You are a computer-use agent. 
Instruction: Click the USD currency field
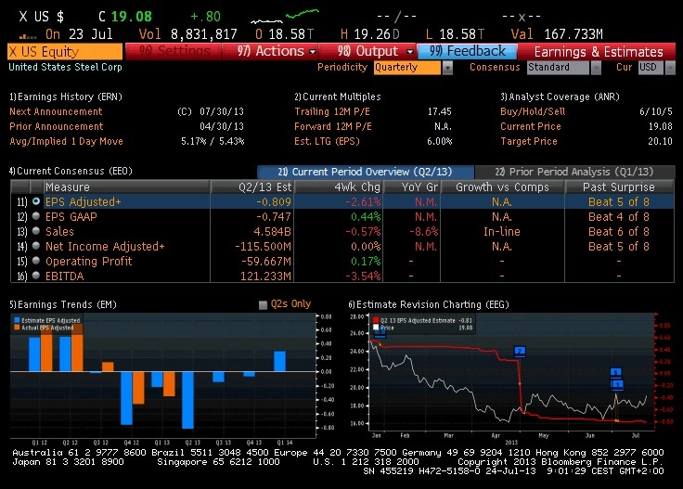click(651, 68)
